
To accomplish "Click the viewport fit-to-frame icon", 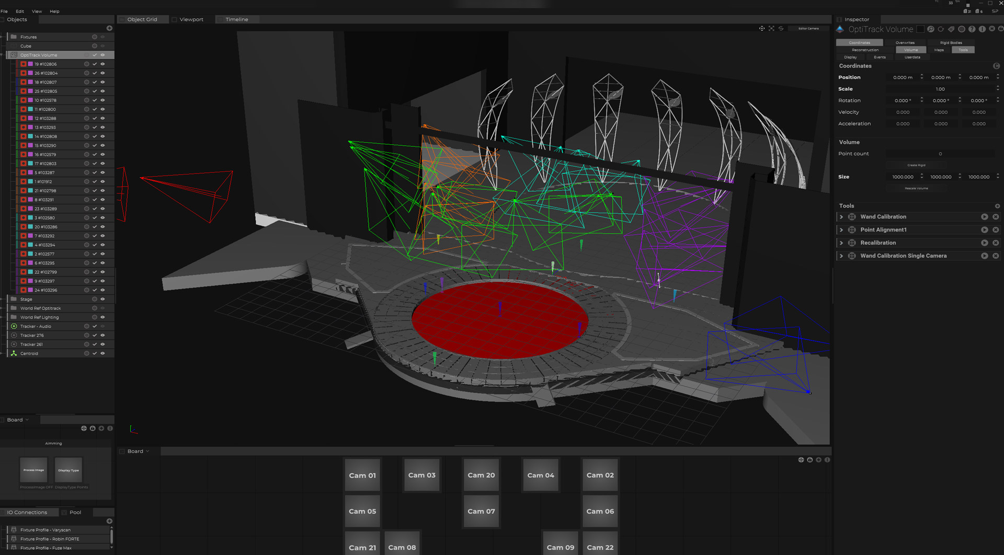I will 771,28.
